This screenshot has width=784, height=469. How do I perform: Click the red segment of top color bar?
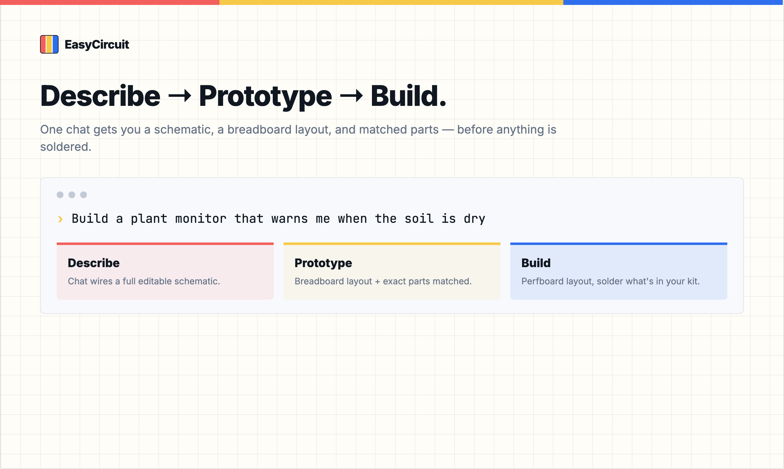click(x=110, y=2)
